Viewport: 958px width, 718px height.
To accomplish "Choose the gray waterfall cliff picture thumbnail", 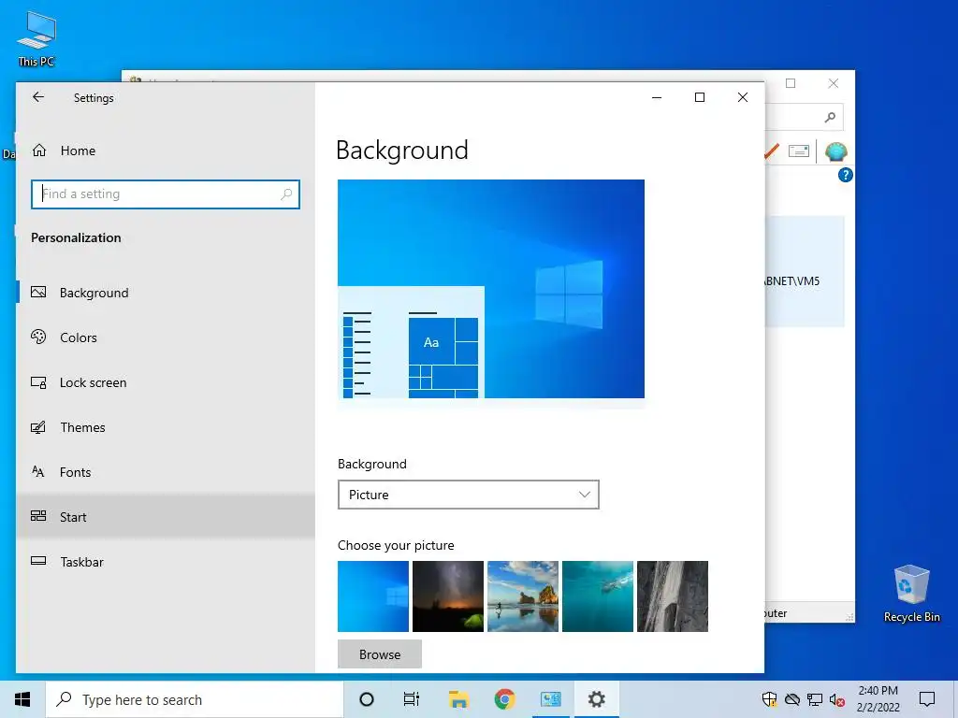I will pyautogui.click(x=673, y=596).
